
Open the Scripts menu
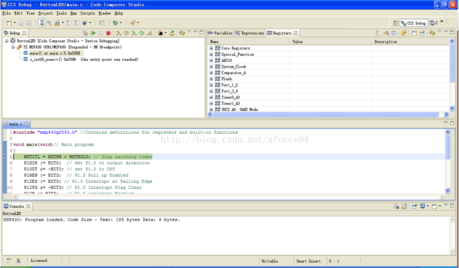(87, 13)
